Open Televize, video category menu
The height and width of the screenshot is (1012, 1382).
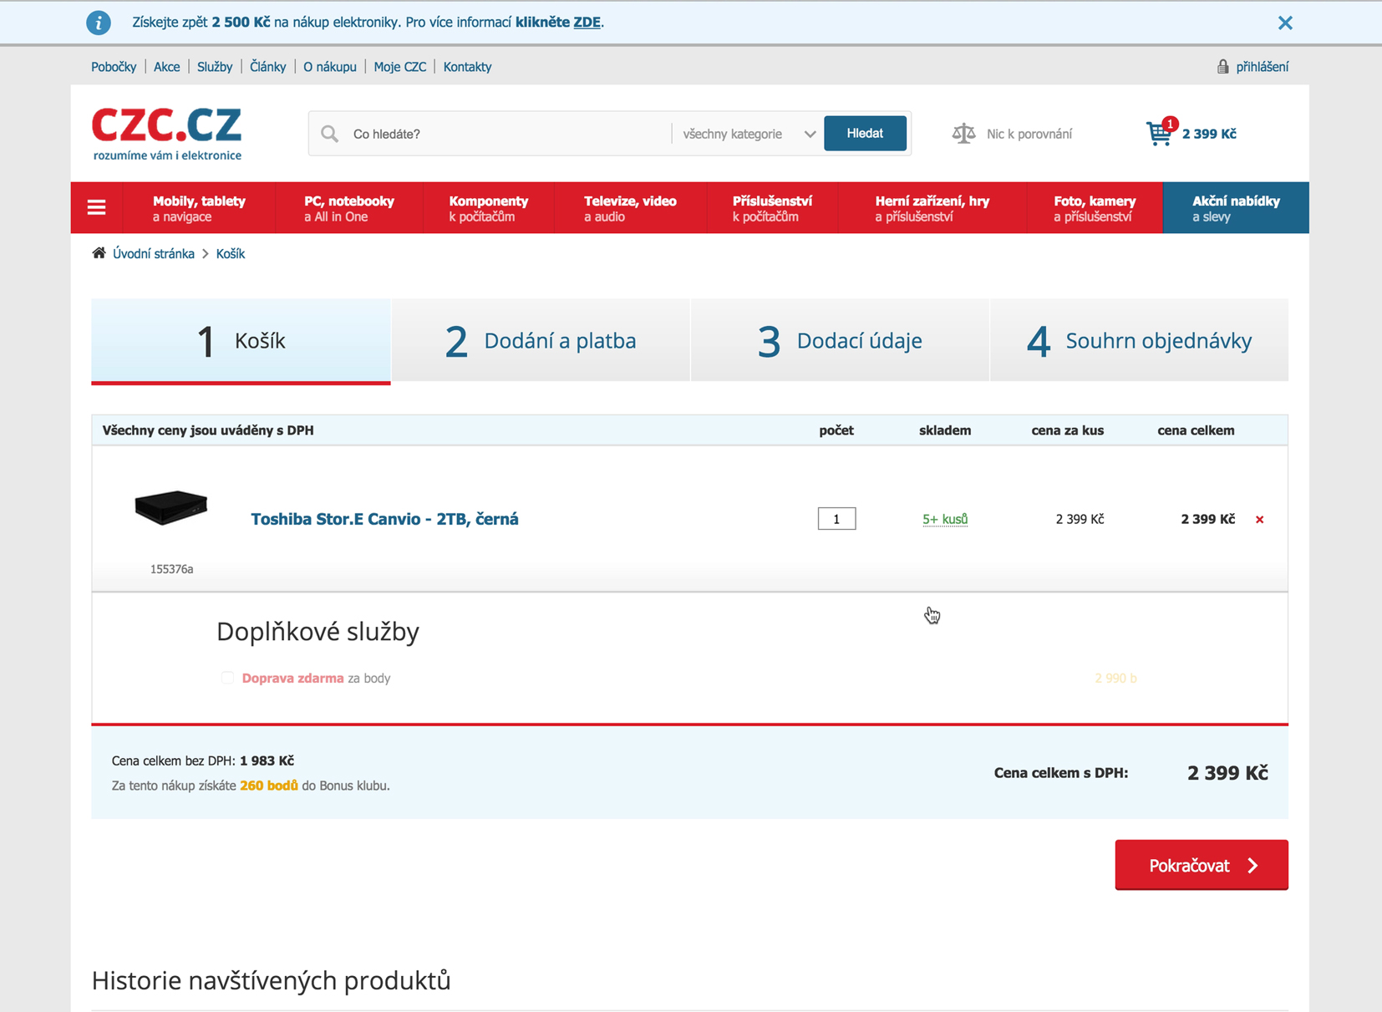coord(630,208)
